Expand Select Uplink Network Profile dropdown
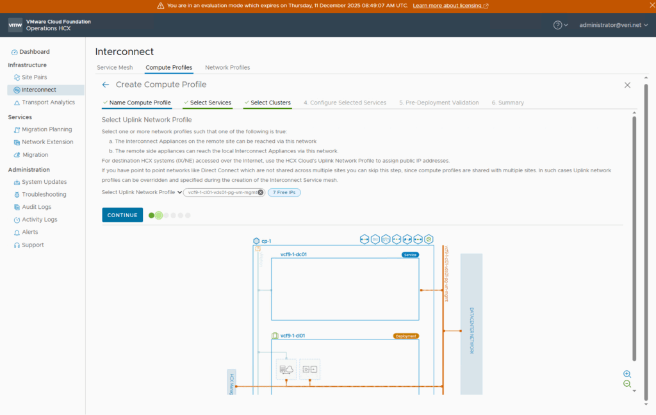This screenshot has height=415, width=656. tap(180, 192)
